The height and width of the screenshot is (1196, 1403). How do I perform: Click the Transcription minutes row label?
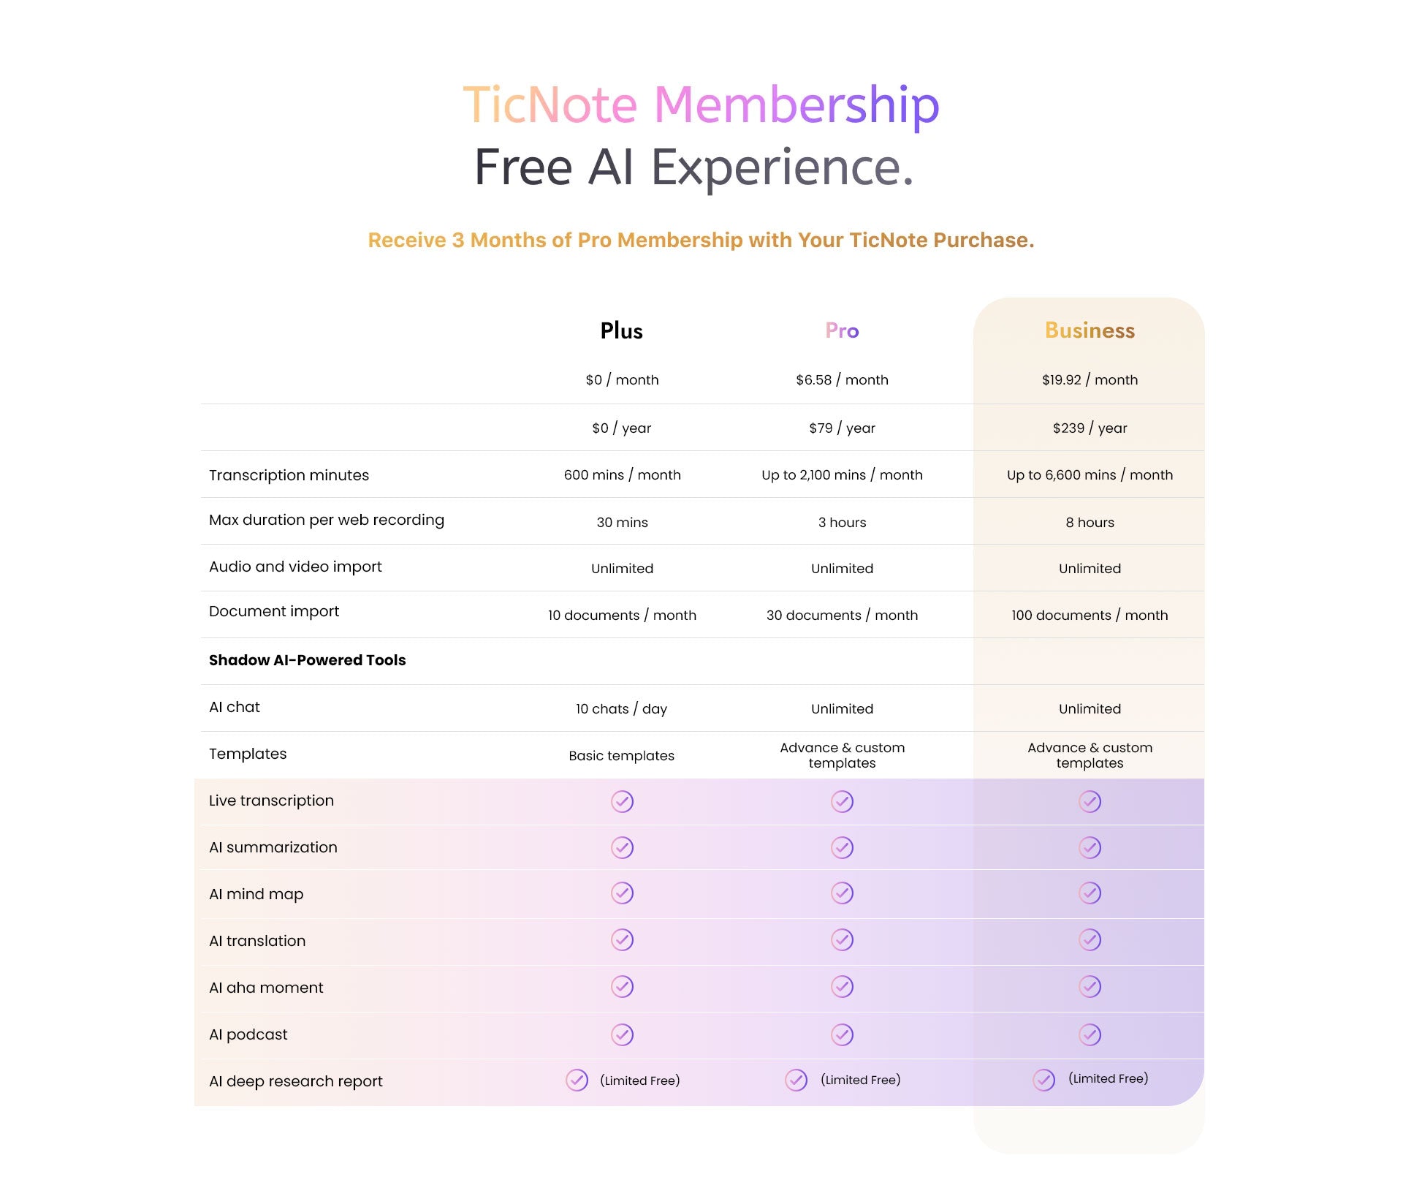click(x=289, y=475)
